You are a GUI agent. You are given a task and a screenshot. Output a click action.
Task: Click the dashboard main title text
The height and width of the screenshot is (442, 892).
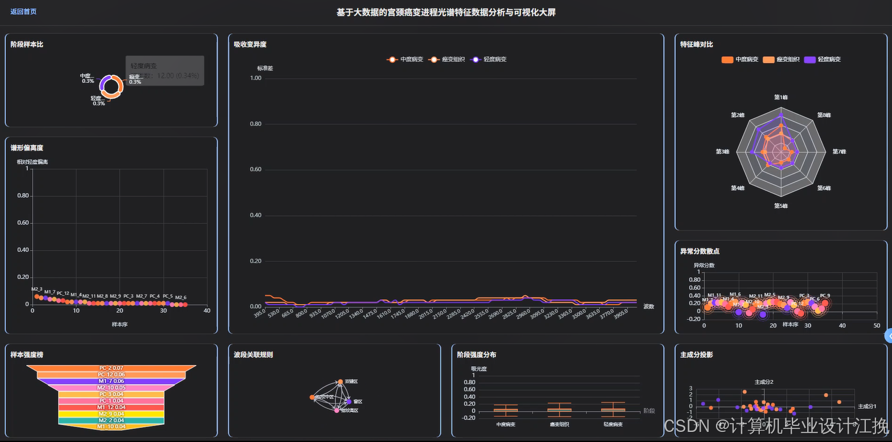coord(446,12)
